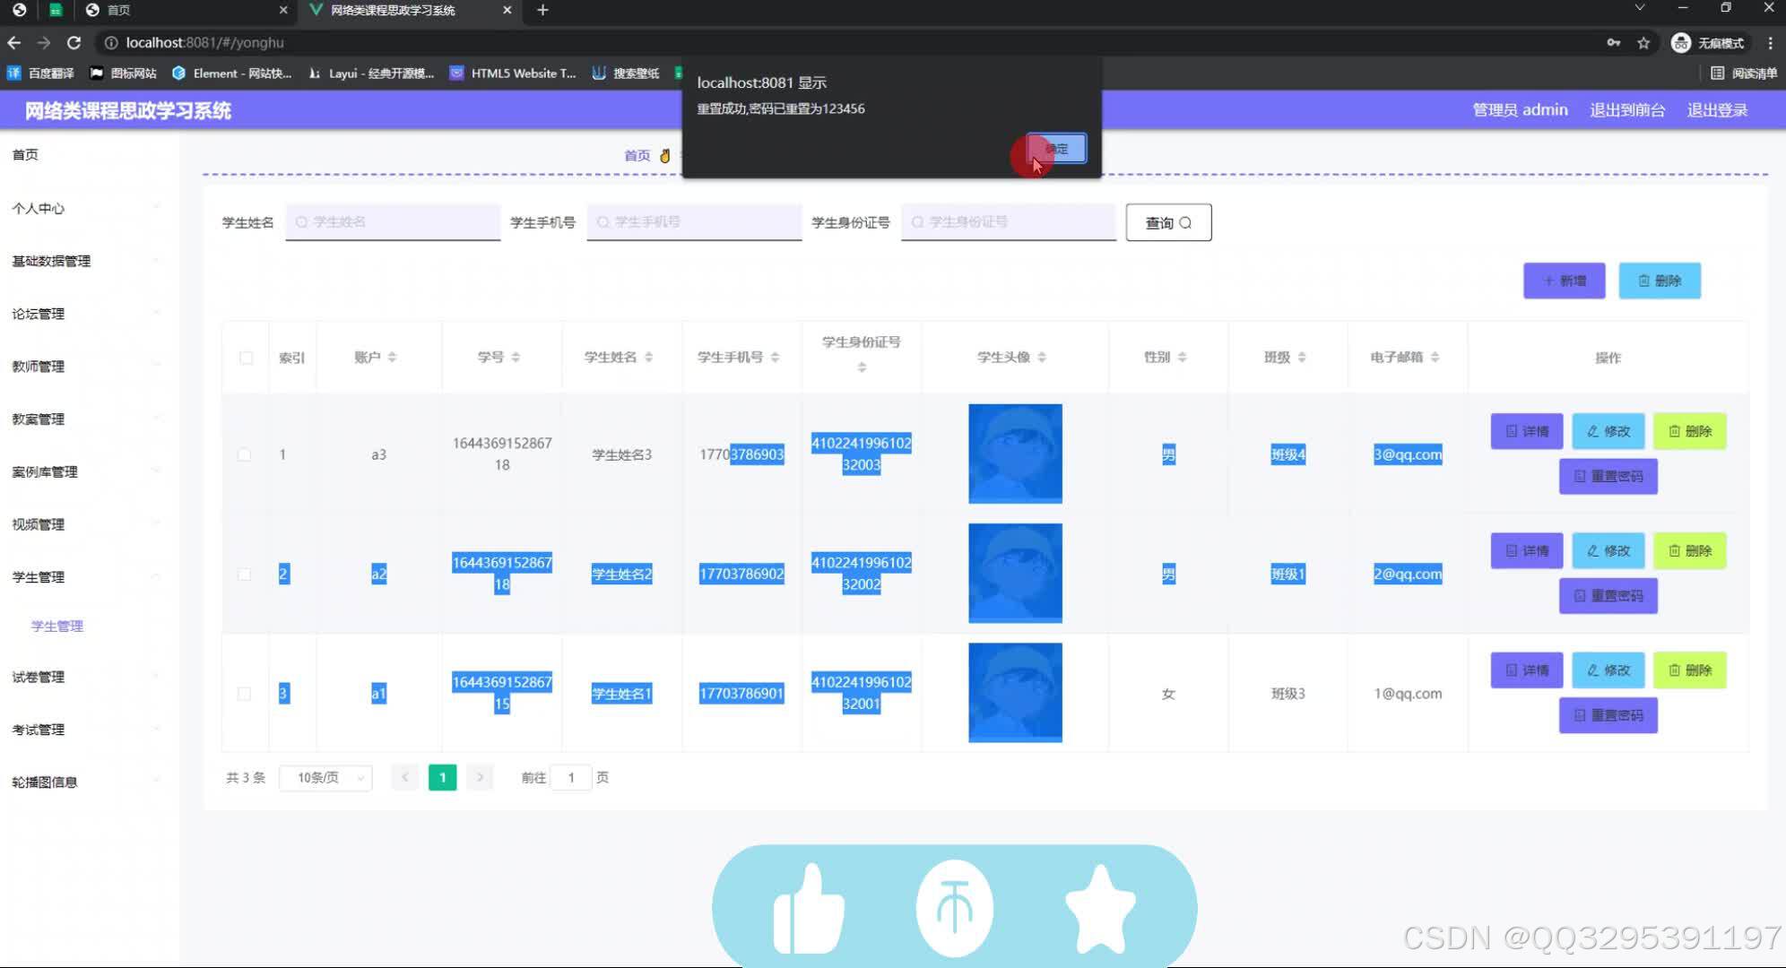The height and width of the screenshot is (968, 1786).
Task: Check the row checkbox for a1
Action: point(244,694)
